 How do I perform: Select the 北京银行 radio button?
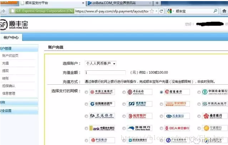click(x=124, y=116)
